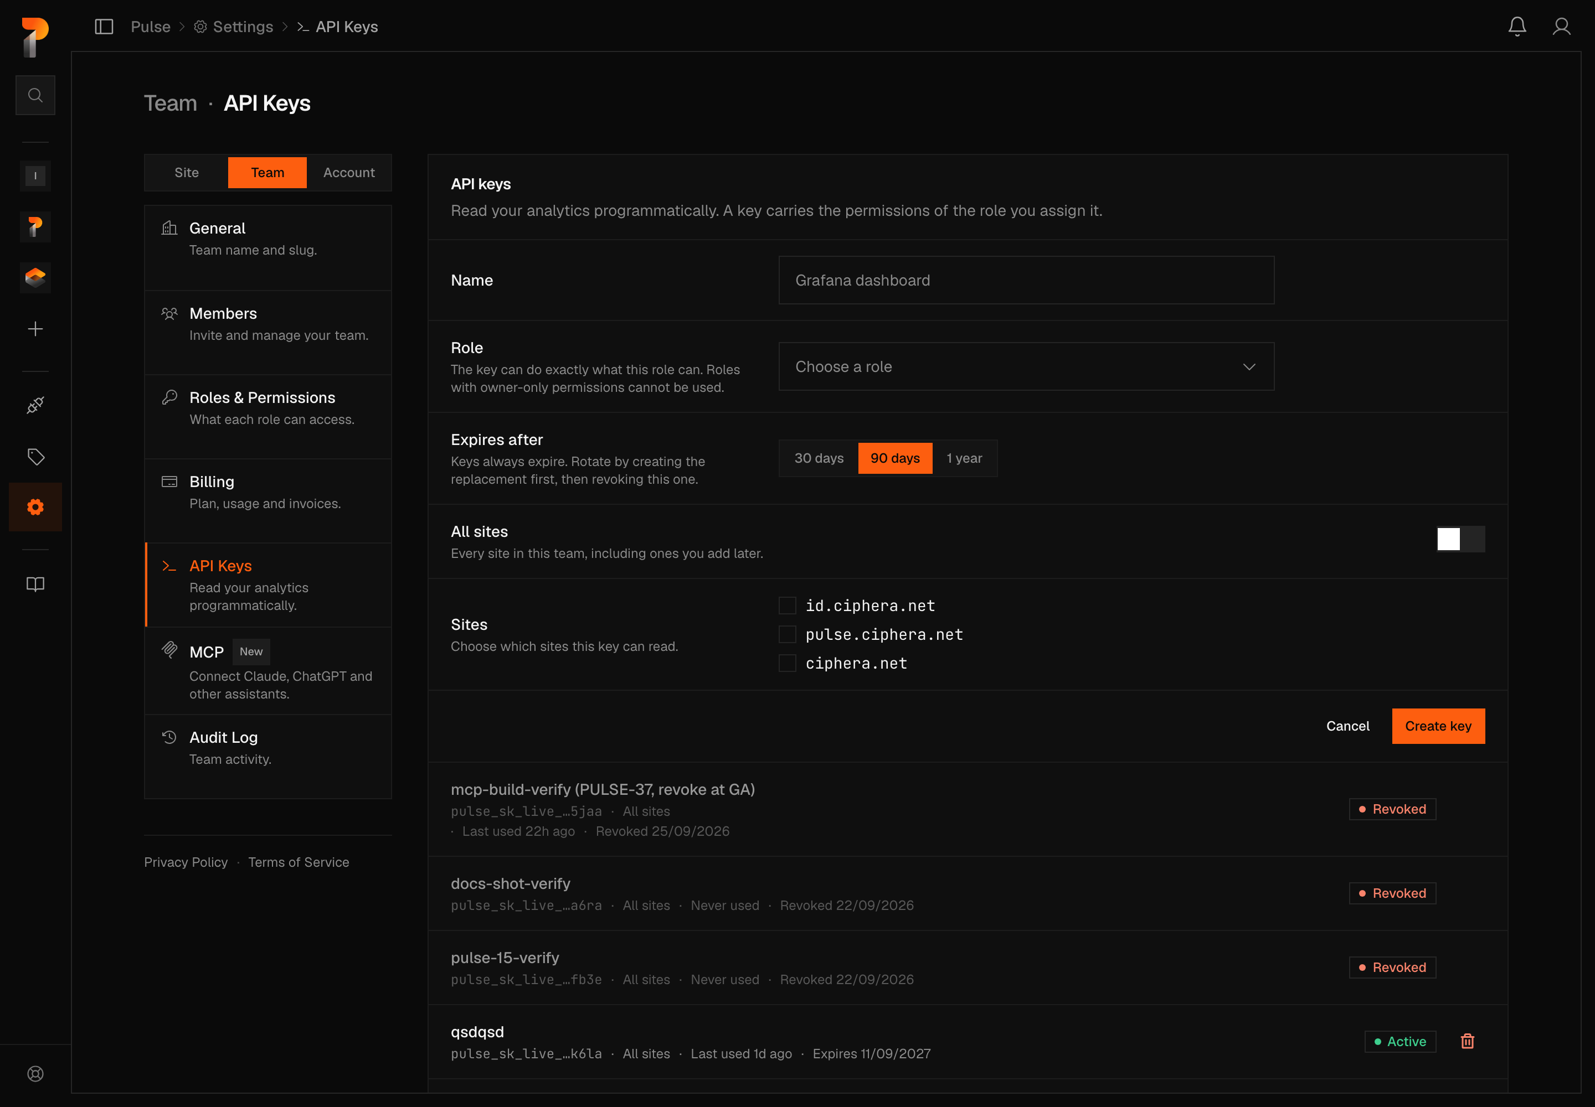Open Roles & Permissions section
1595x1107 pixels.
coord(268,417)
